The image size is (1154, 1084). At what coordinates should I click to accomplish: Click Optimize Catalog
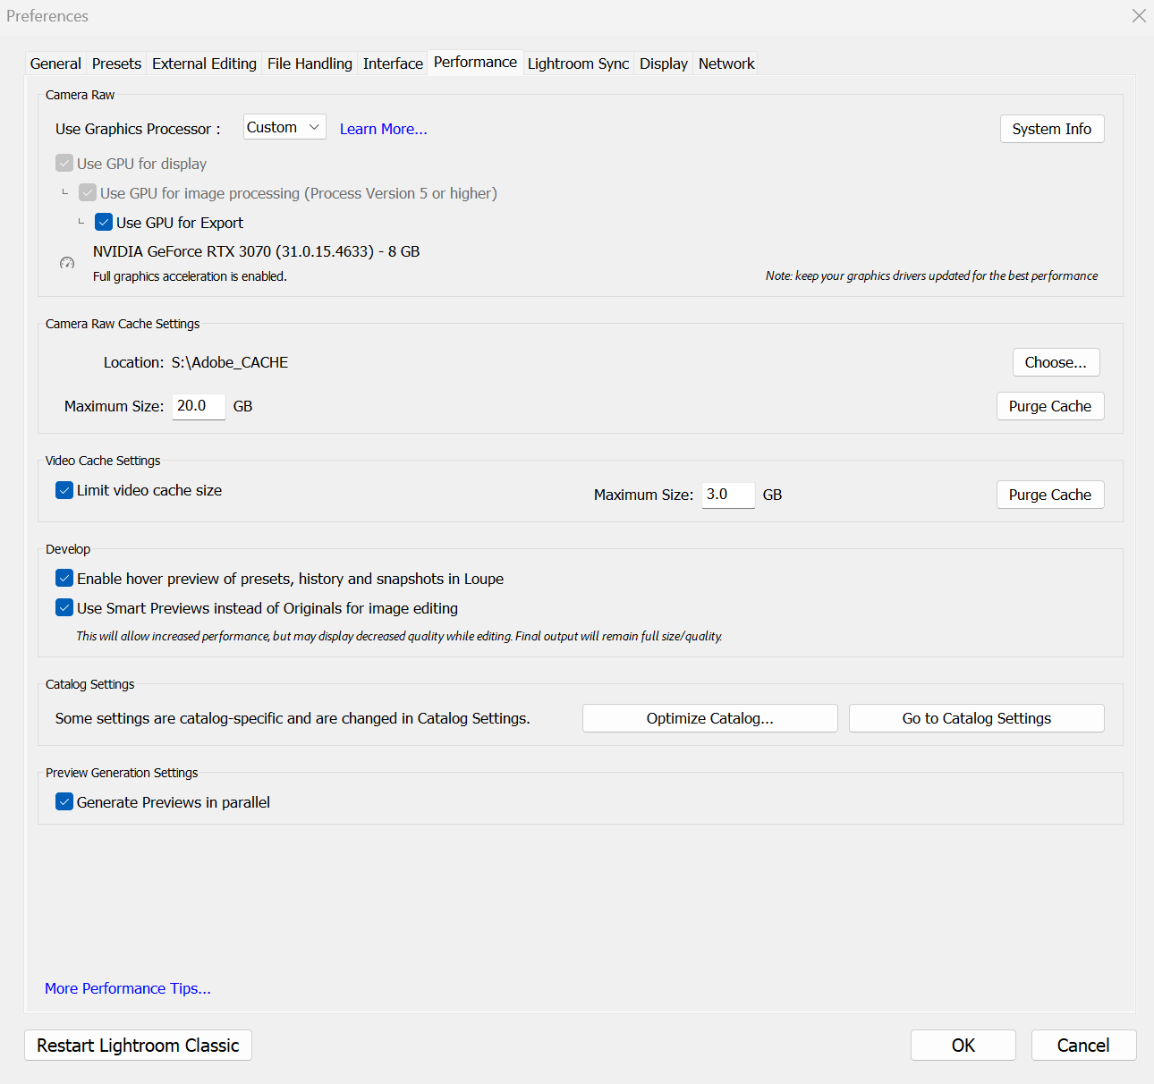pyautogui.click(x=709, y=718)
